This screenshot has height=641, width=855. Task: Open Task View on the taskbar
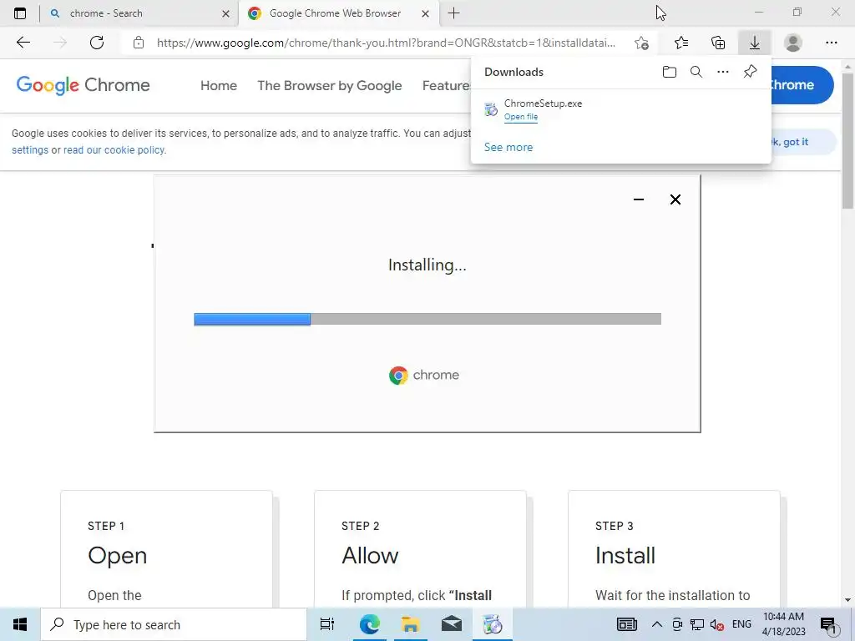tap(327, 624)
